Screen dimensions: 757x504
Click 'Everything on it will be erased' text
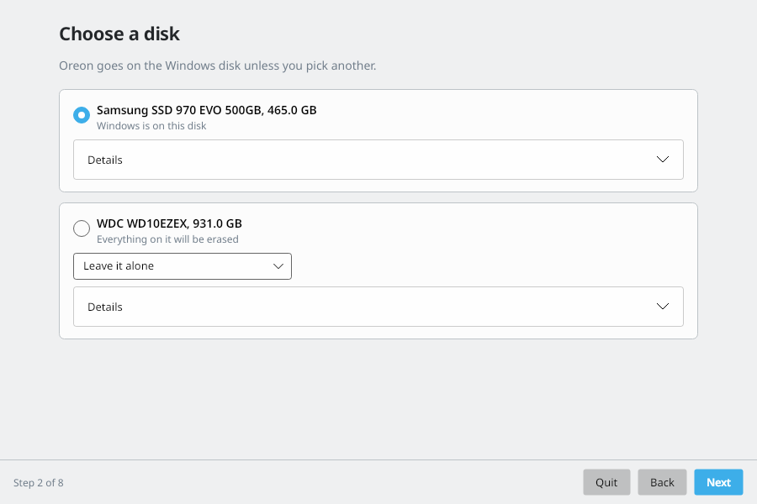[167, 239]
